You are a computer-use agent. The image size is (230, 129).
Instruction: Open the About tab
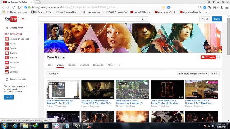[x=110, y=65]
